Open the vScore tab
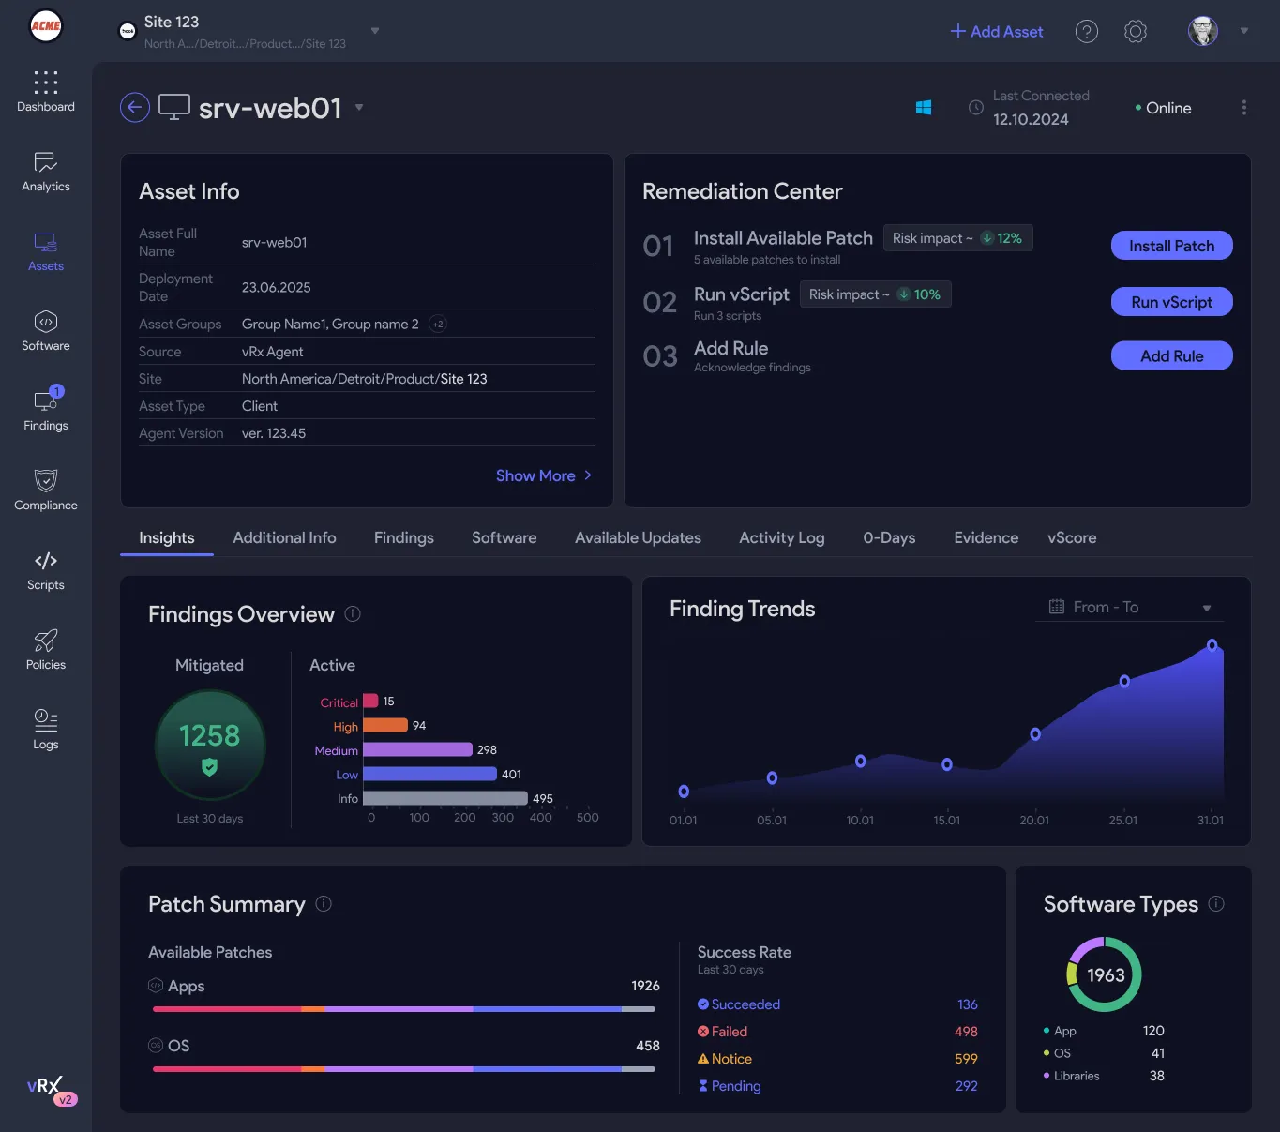The height and width of the screenshot is (1132, 1280). coord(1072,537)
